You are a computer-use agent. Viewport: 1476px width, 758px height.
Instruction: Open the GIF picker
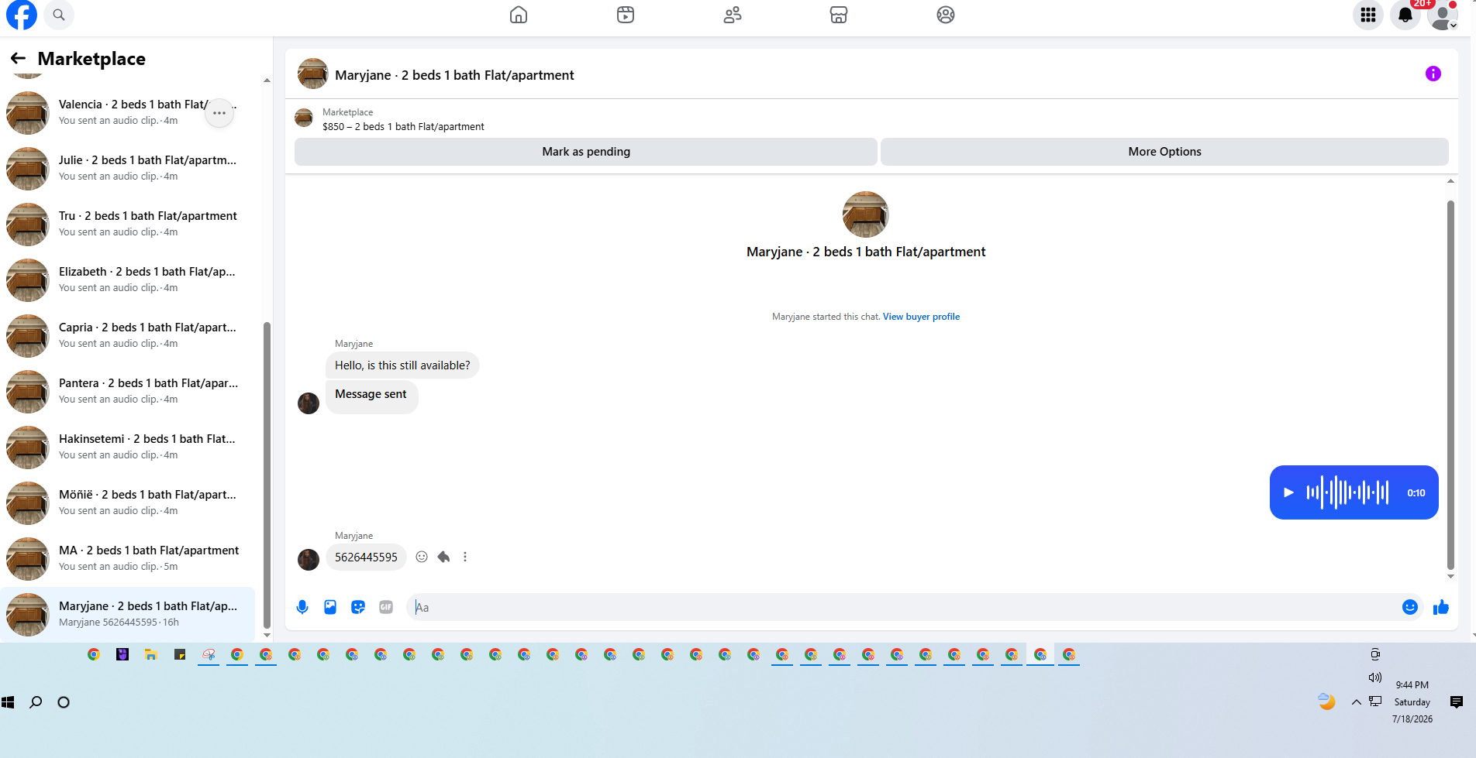[386, 607]
